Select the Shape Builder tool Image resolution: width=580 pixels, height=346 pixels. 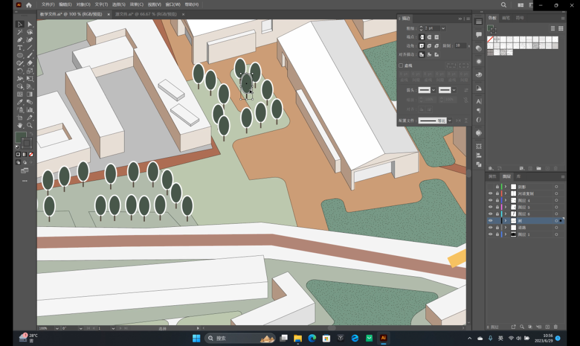20,86
